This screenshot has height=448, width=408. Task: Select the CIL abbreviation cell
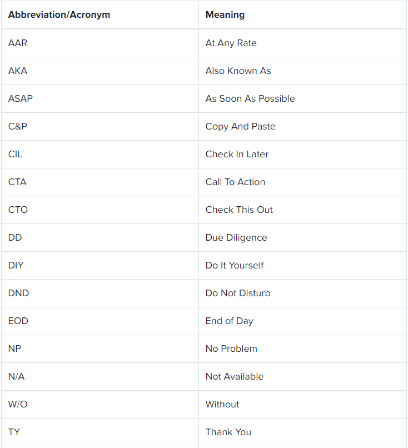pos(100,155)
